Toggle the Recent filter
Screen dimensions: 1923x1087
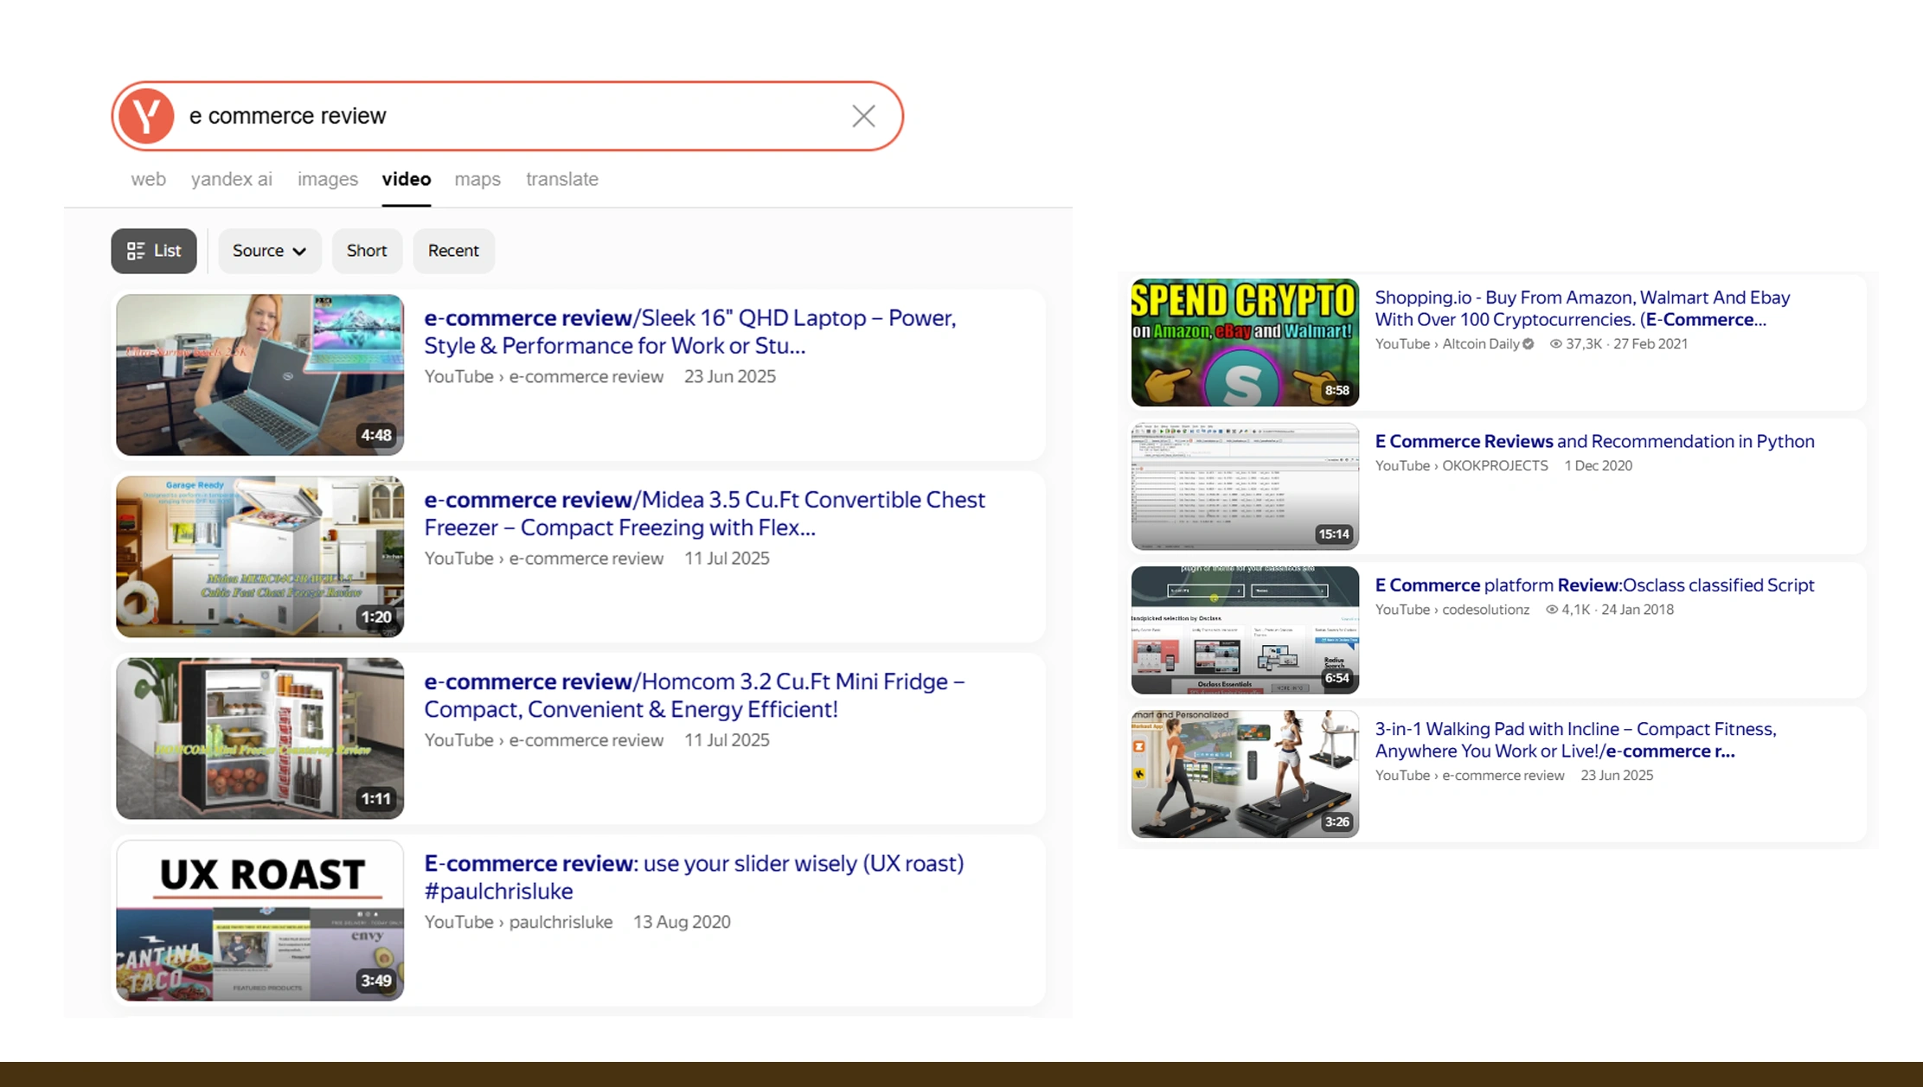point(453,251)
